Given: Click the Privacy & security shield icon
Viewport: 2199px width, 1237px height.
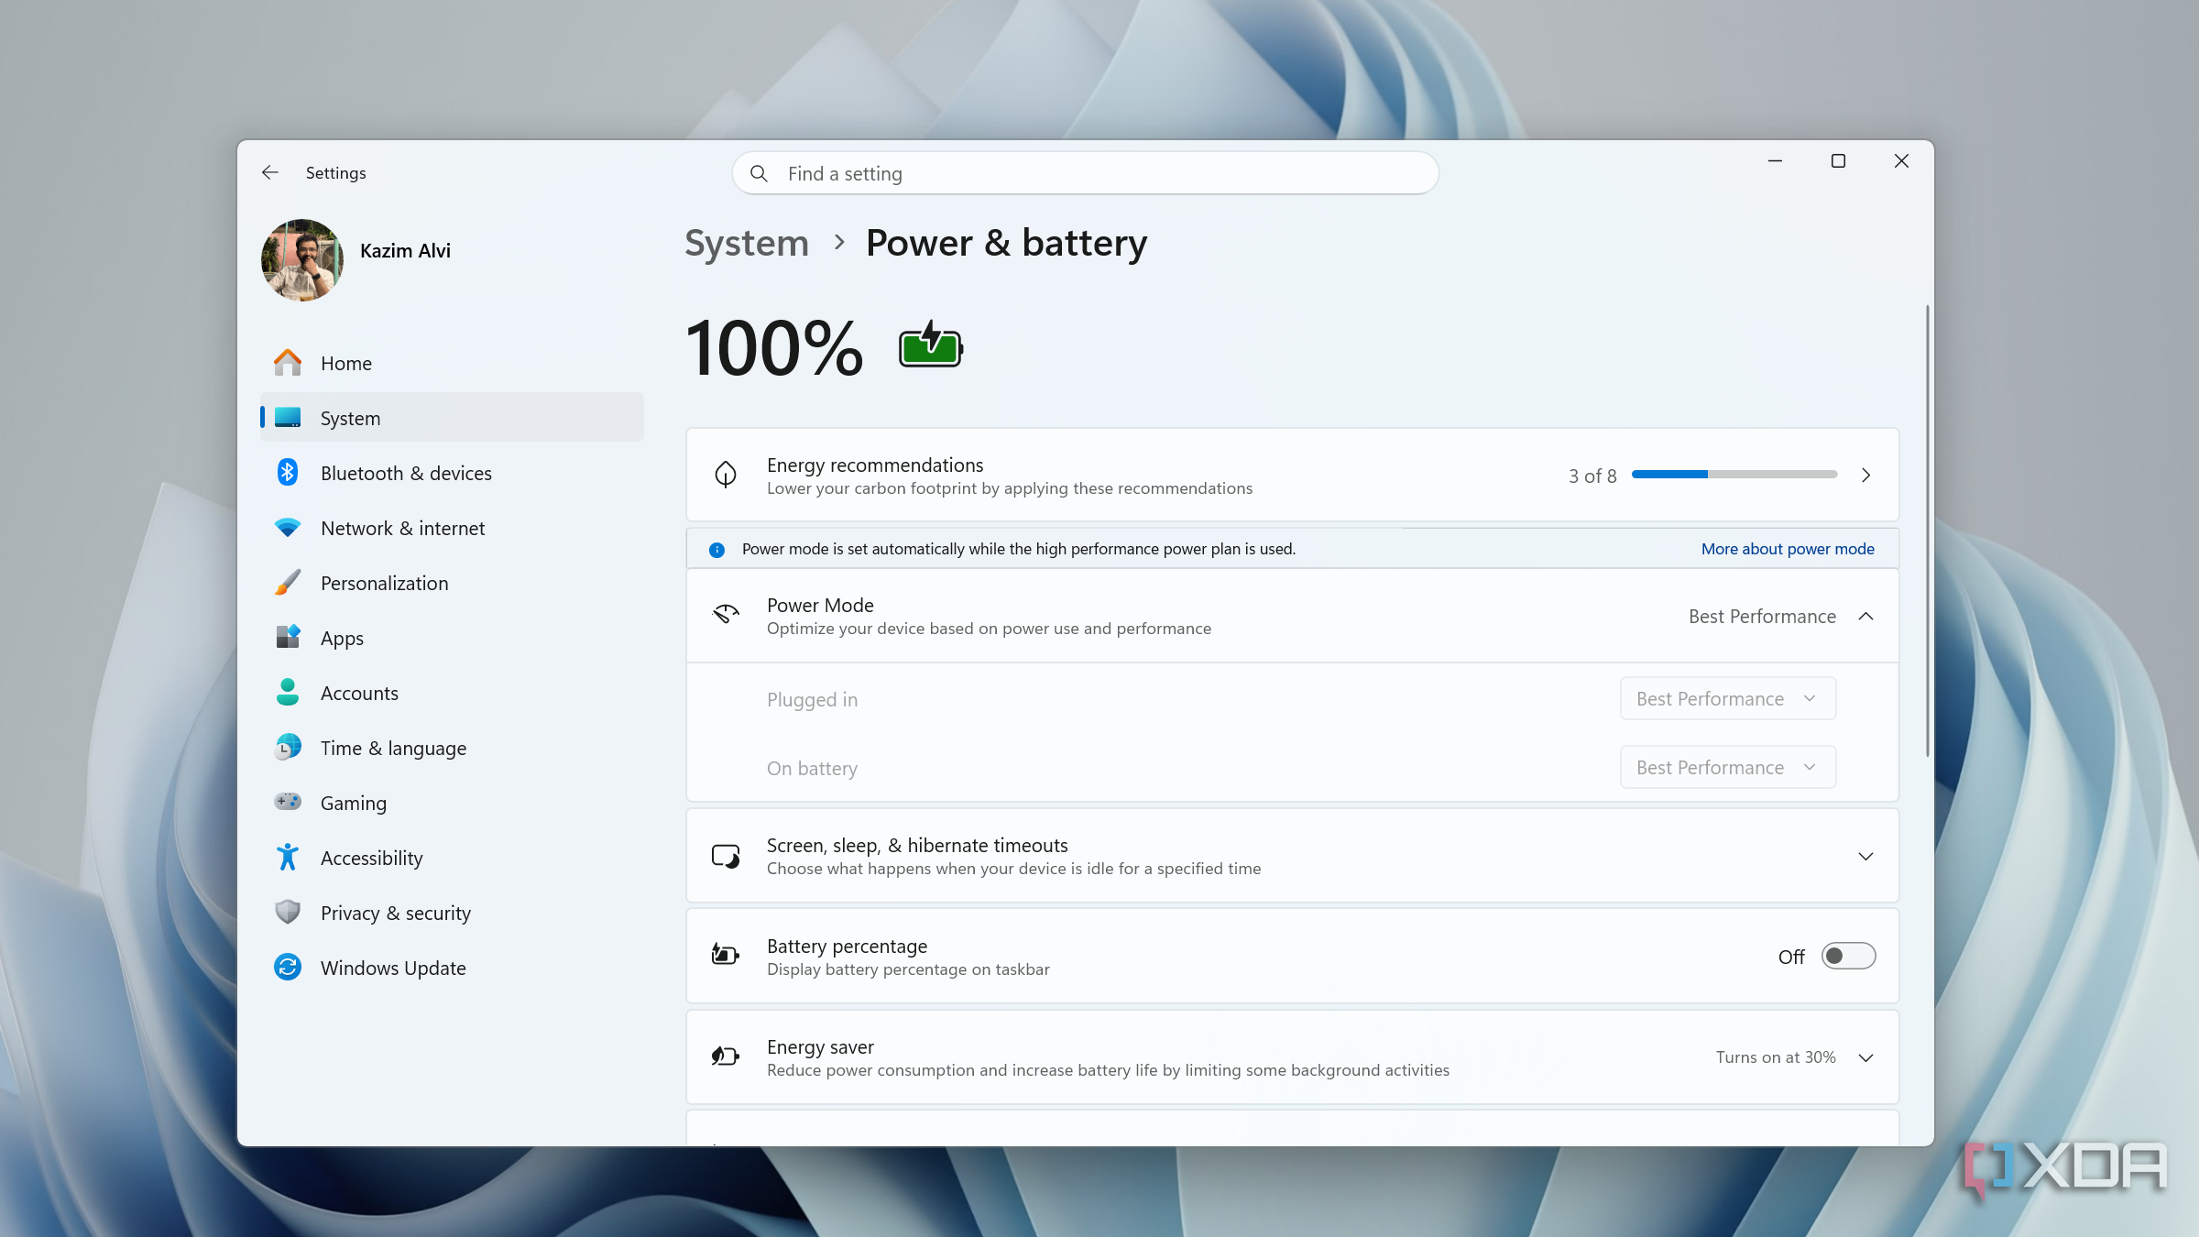Looking at the screenshot, I should coord(288,912).
